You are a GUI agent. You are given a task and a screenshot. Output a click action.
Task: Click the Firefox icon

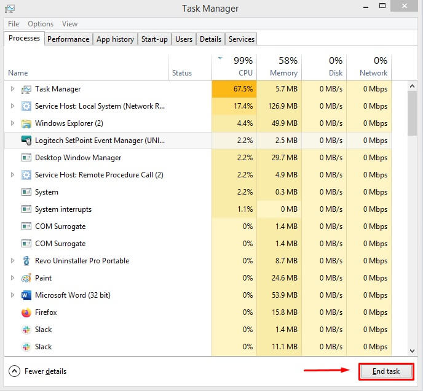click(x=26, y=312)
